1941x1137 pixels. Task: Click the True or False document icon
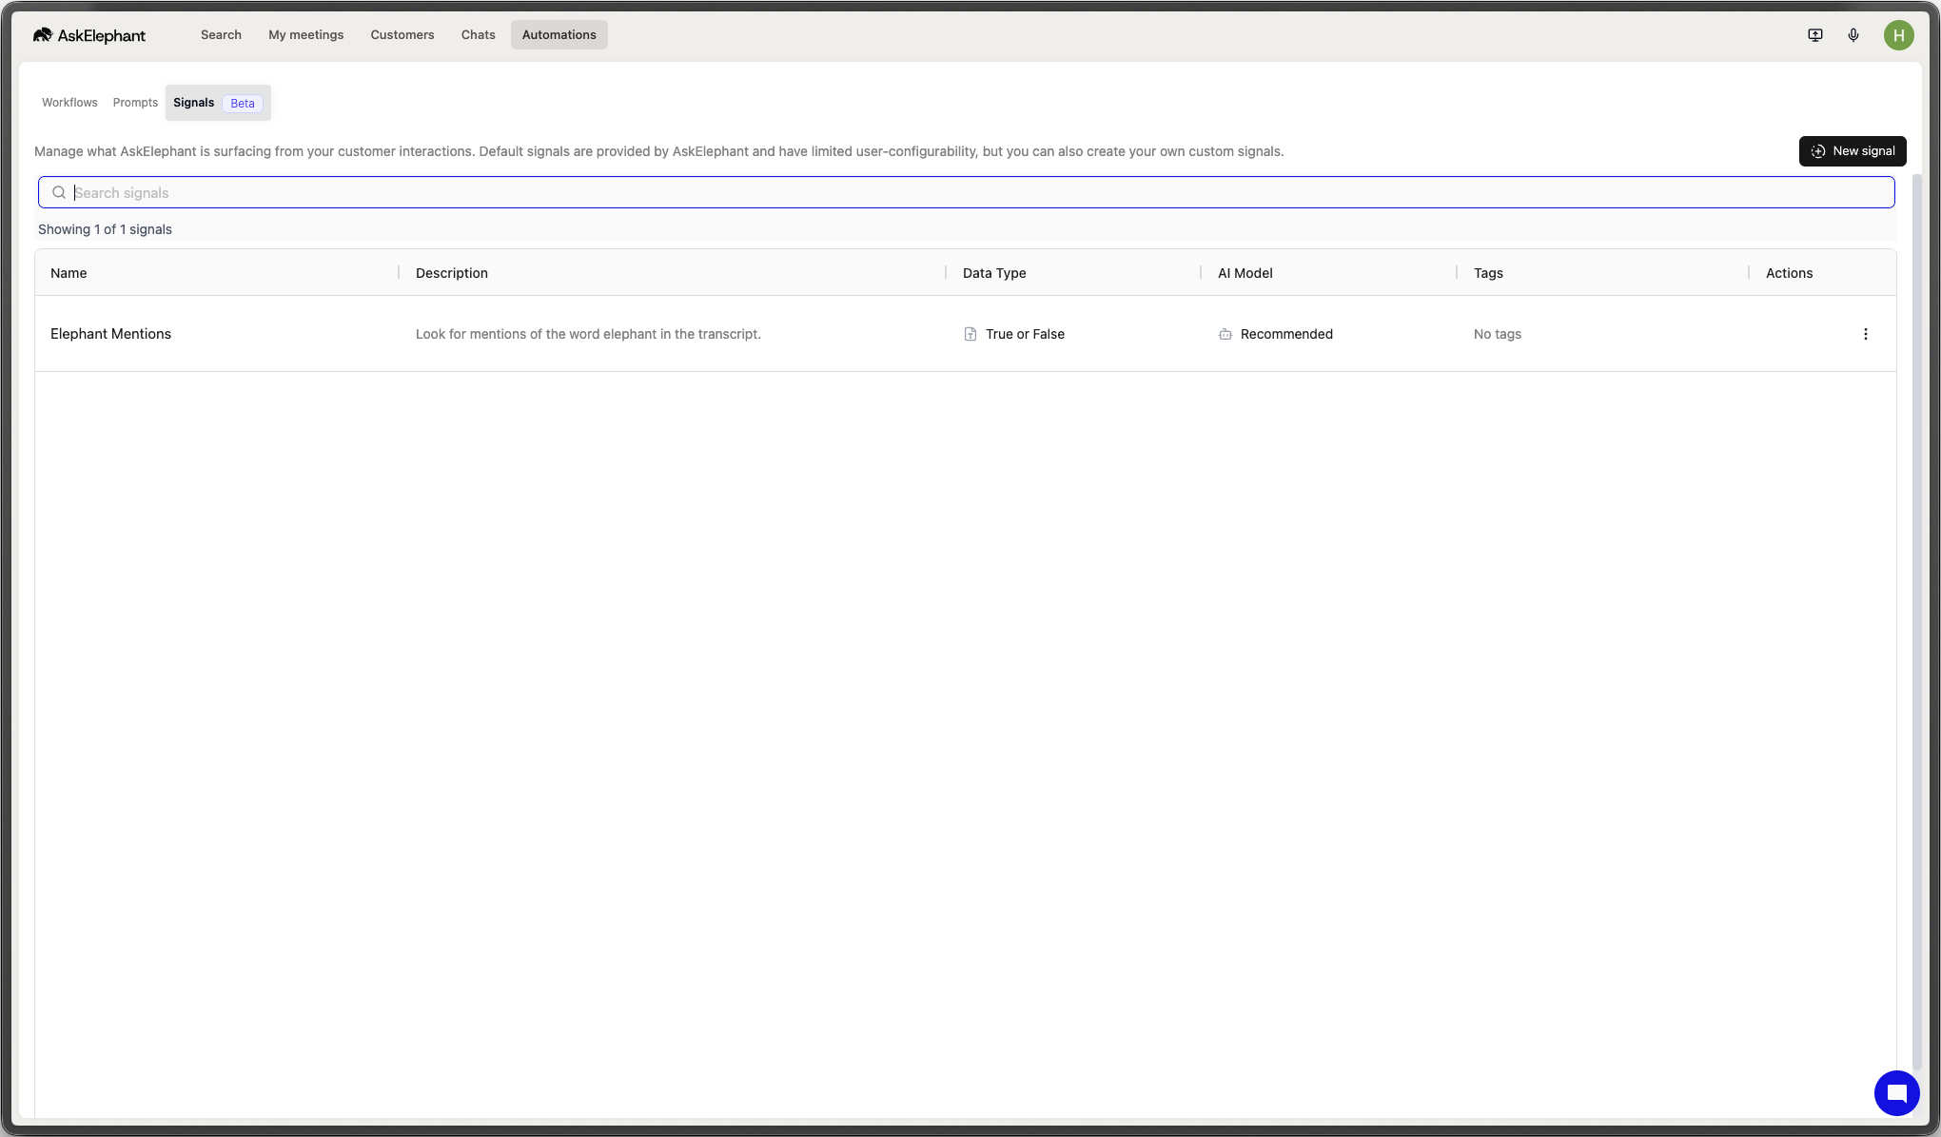click(x=970, y=334)
